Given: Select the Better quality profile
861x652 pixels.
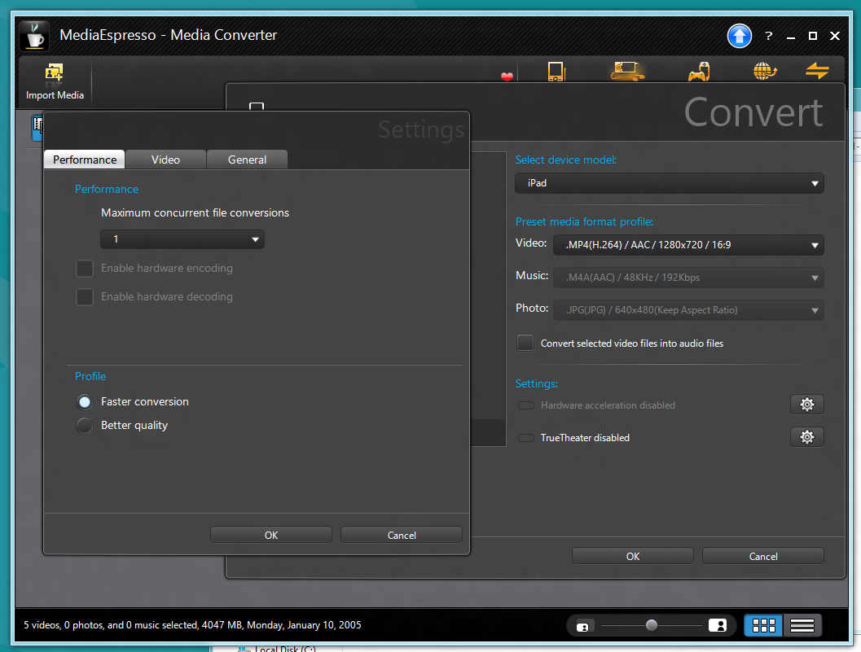Looking at the screenshot, I should [85, 426].
